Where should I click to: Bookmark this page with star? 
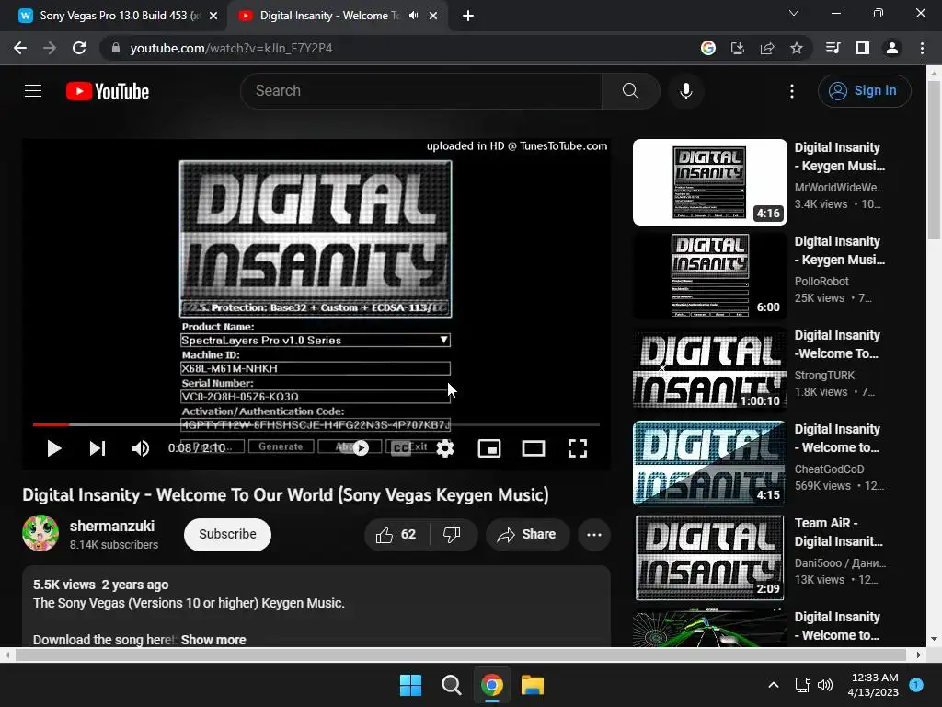pyautogui.click(x=797, y=48)
